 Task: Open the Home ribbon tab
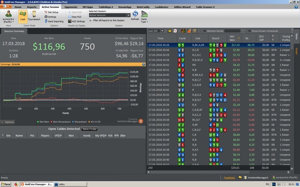pos(18,7)
